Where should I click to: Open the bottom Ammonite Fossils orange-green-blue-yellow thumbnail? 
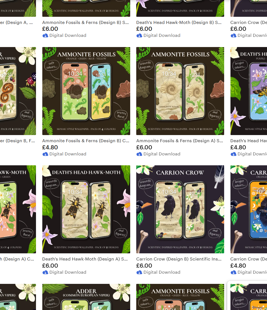180,297
